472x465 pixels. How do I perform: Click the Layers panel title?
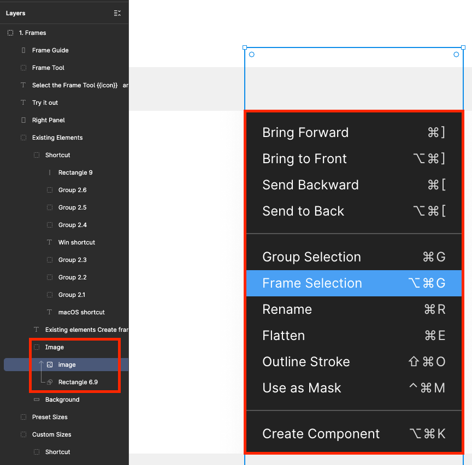coord(16,13)
